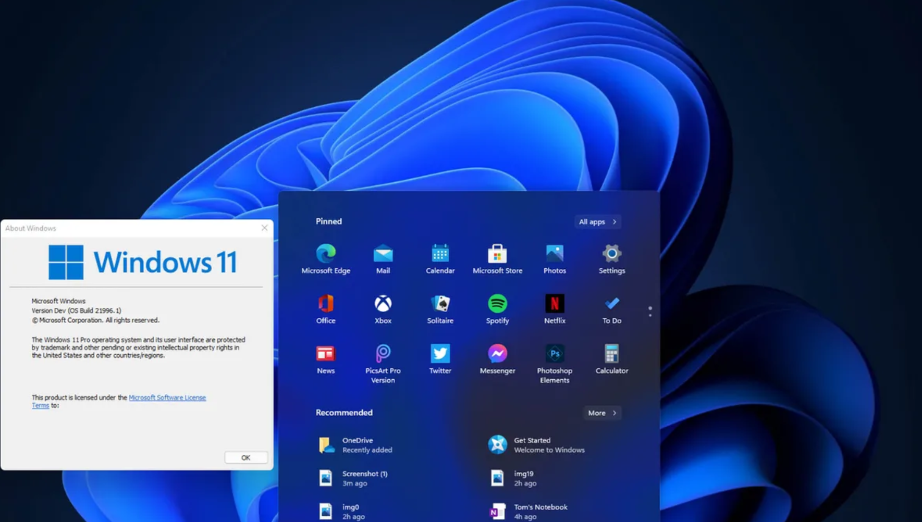Launch Messenger

tap(497, 359)
